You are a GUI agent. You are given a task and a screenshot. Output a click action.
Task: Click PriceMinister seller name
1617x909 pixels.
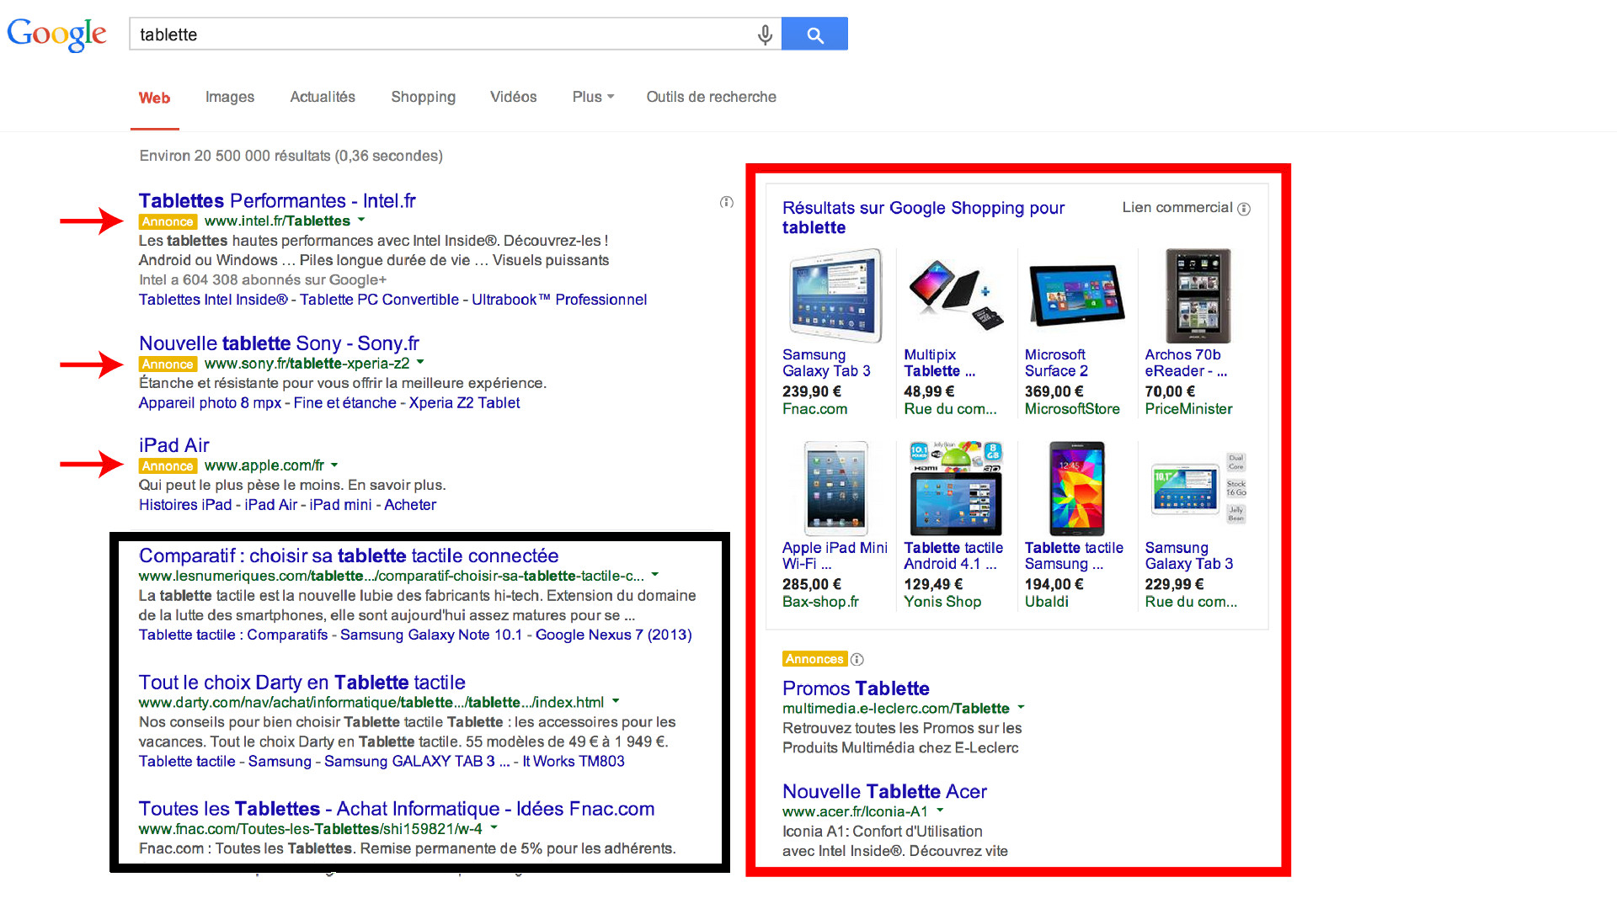pyautogui.click(x=1188, y=409)
